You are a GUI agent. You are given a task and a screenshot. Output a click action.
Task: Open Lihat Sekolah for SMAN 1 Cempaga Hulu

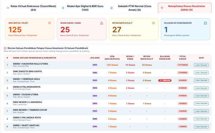[x=201, y=80]
